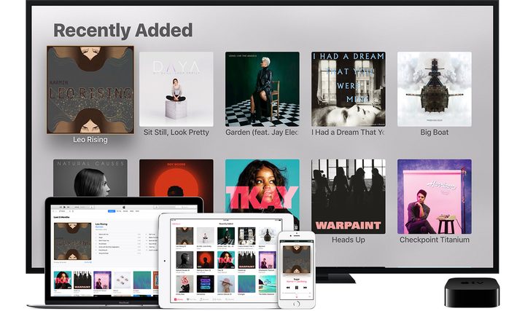This screenshot has height=311, width=525.
Task: Click the Karmin artist link in MacBook iTunes
Action: pos(99,227)
